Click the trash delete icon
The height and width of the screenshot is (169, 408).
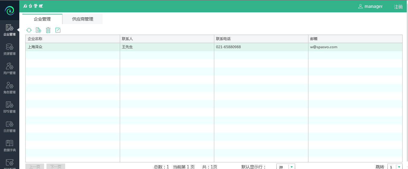point(48,30)
